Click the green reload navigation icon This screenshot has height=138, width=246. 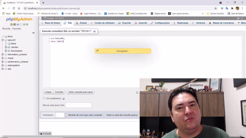pos(27,25)
